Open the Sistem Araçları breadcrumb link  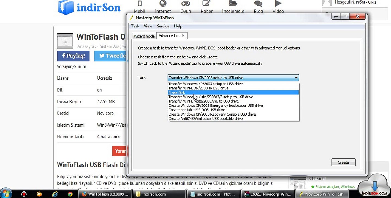[x=113, y=46]
